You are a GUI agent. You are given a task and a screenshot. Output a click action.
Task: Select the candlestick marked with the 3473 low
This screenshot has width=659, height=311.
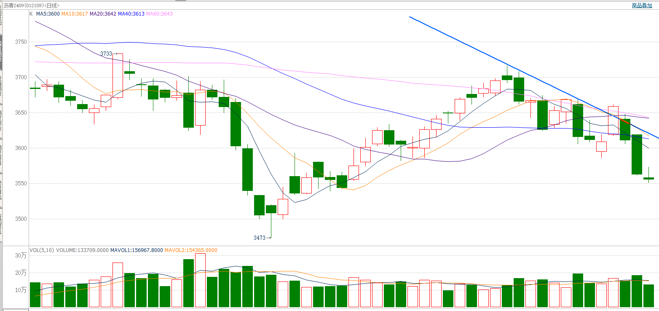[x=271, y=209]
